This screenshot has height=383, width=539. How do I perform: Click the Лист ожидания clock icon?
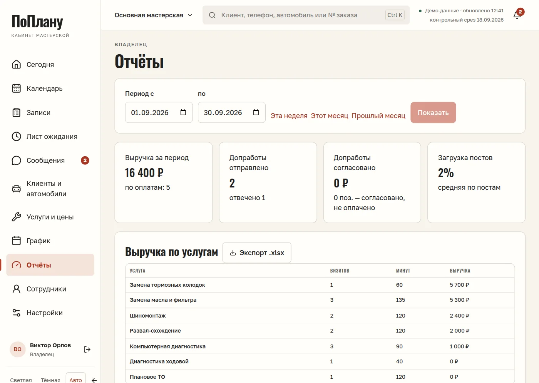tap(17, 136)
